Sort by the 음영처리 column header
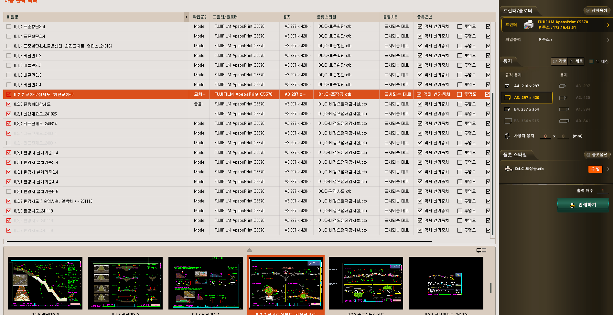 (x=391, y=17)
